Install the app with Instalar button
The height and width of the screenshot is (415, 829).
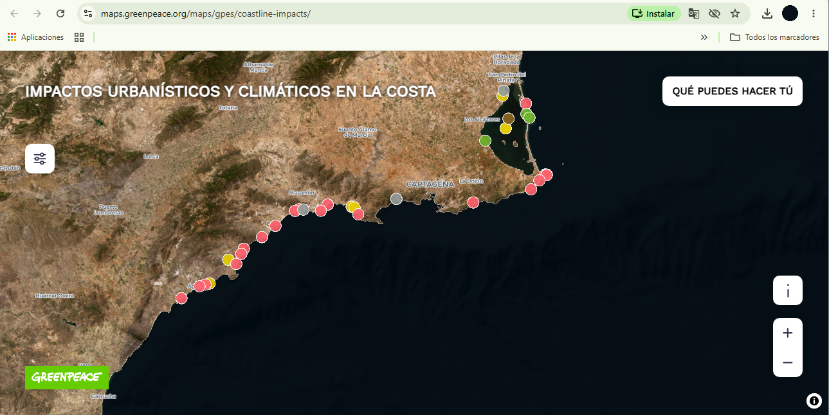pyautogui.click(x=653, y=13)
